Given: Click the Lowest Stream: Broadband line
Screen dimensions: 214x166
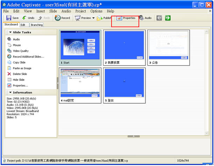Looking at the screenshot, I should point(23,111).
